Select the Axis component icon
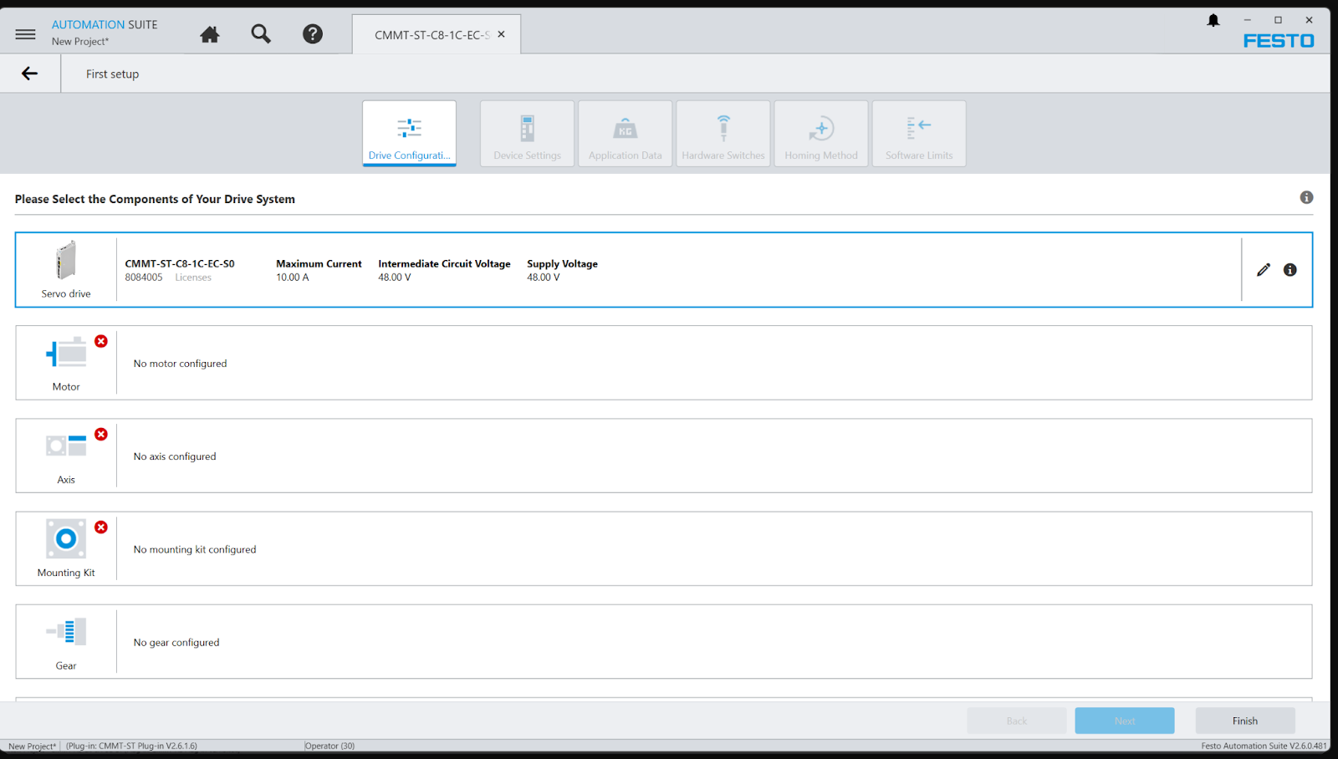Screen dimensions: 1338x759 point(66,446)
